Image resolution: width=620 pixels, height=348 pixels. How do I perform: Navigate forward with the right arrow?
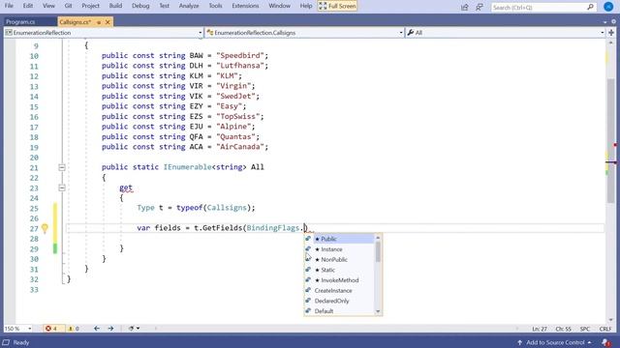pyautogui.click(x=110, y=329)
